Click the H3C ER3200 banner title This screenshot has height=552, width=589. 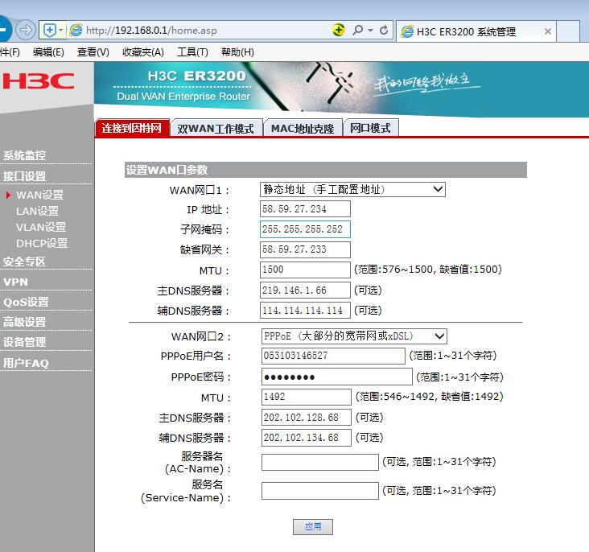click(x=196, y=76)
